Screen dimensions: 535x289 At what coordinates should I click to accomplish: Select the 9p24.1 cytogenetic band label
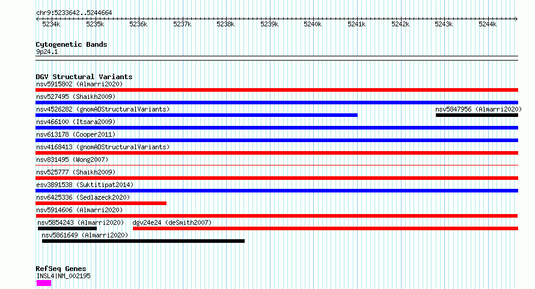(47, 52)
